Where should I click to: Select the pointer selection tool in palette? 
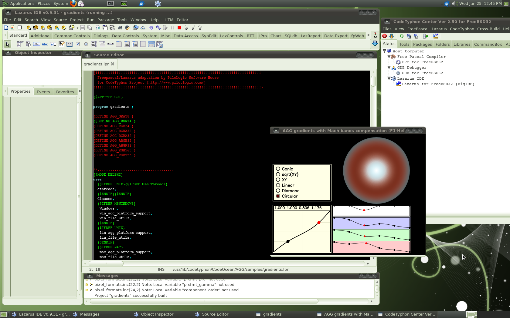coord(7,44)
